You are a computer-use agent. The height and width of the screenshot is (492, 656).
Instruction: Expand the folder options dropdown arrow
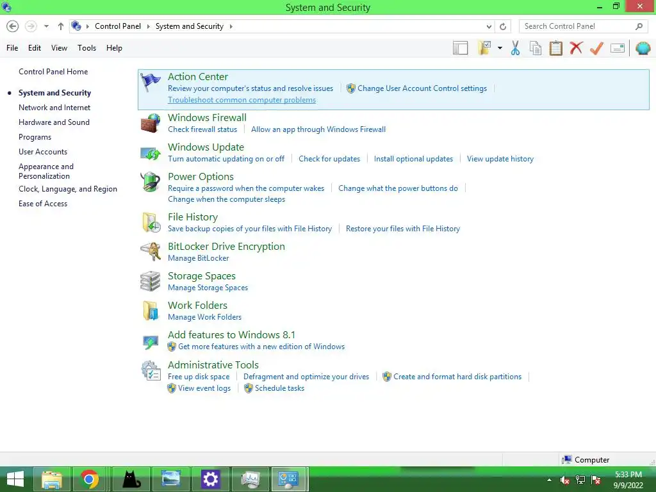pyautogui.click(x=500, y=48)
